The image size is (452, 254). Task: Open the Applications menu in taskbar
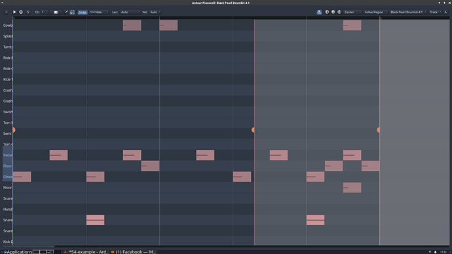coord(18,251)
